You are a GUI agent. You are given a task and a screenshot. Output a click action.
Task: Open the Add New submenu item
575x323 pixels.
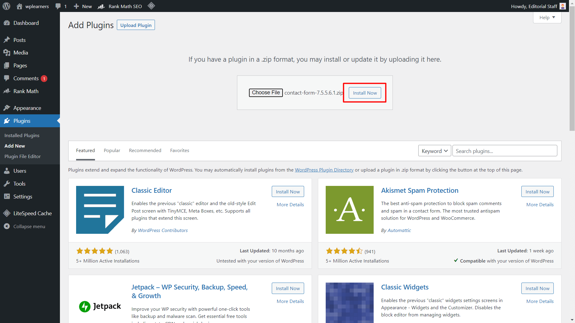[x=15, y=146]
